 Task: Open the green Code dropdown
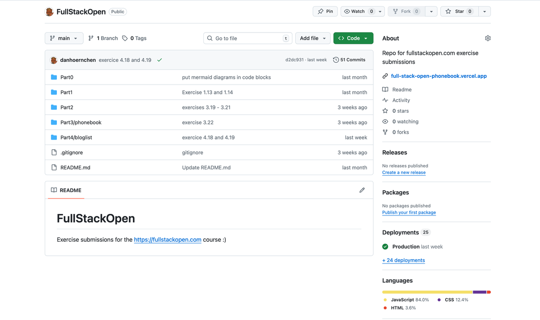[353, 38]
